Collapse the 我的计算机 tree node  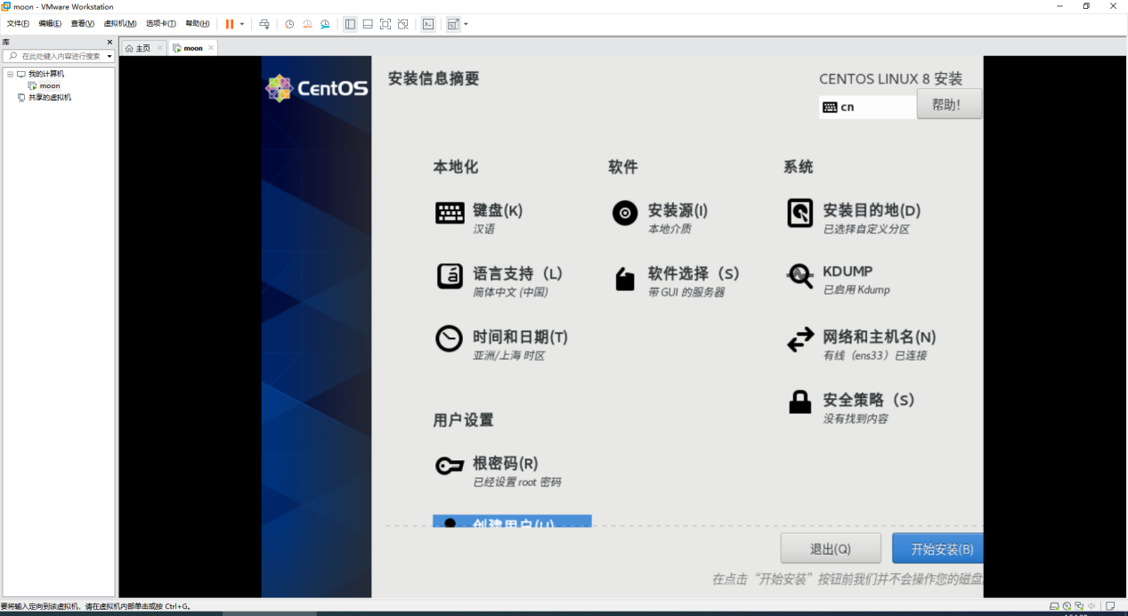10,74
